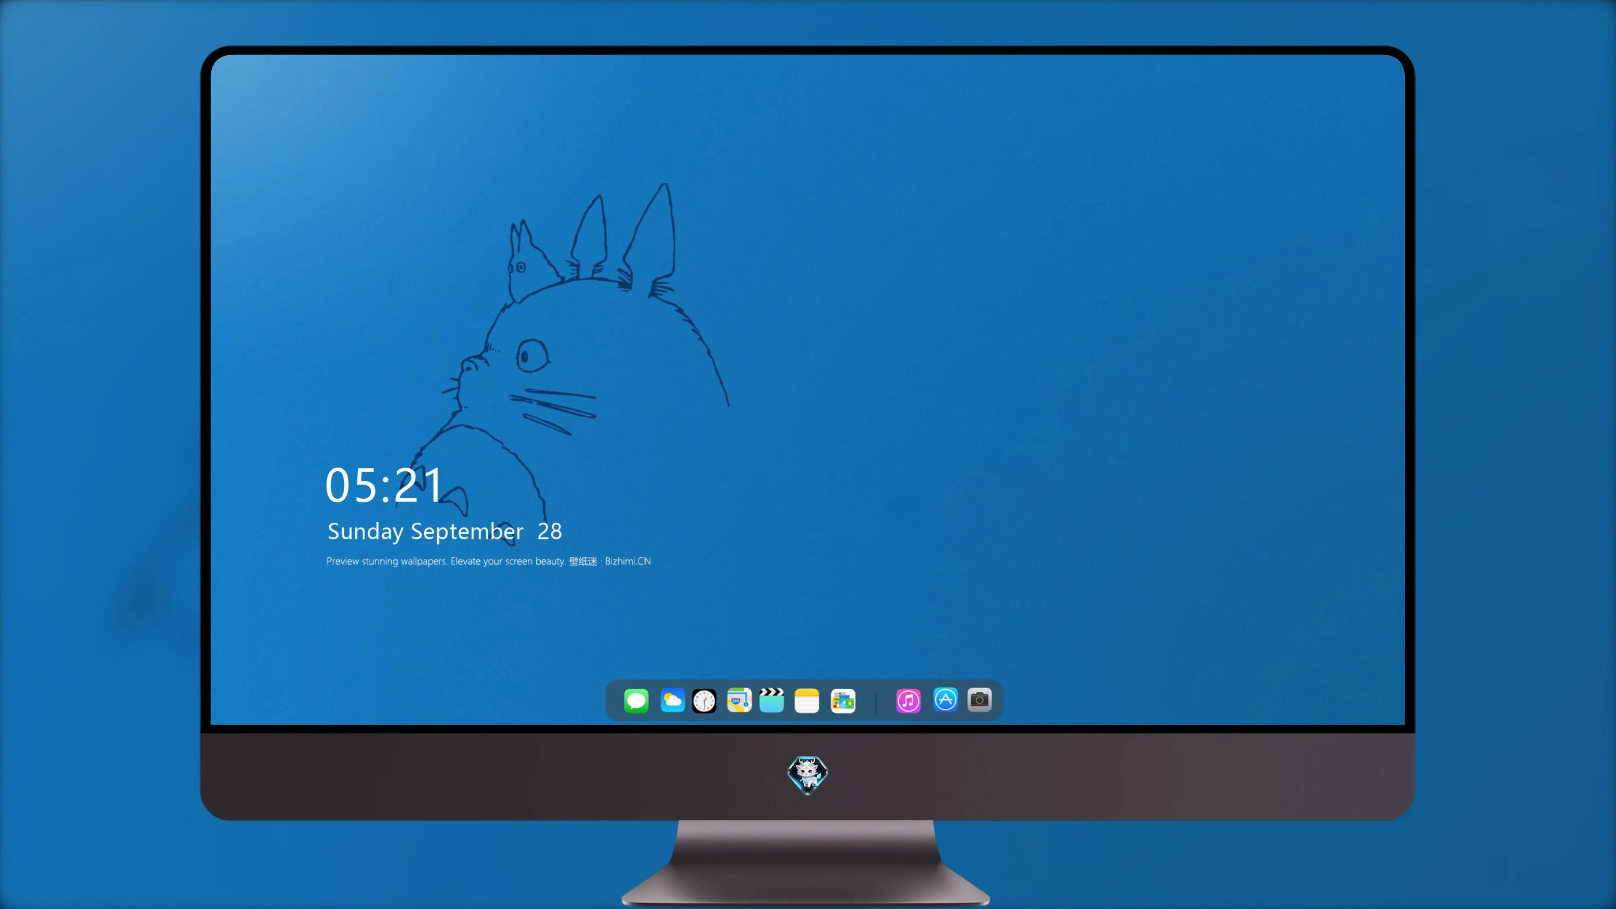This screenshot has width=1616, height=909.
Task: Open the Maps app in the dock
Action: [x=739, y=700]
